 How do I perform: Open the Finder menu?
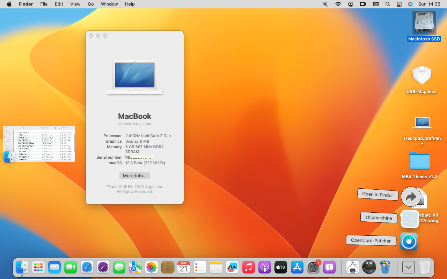[x=25, y=4]
